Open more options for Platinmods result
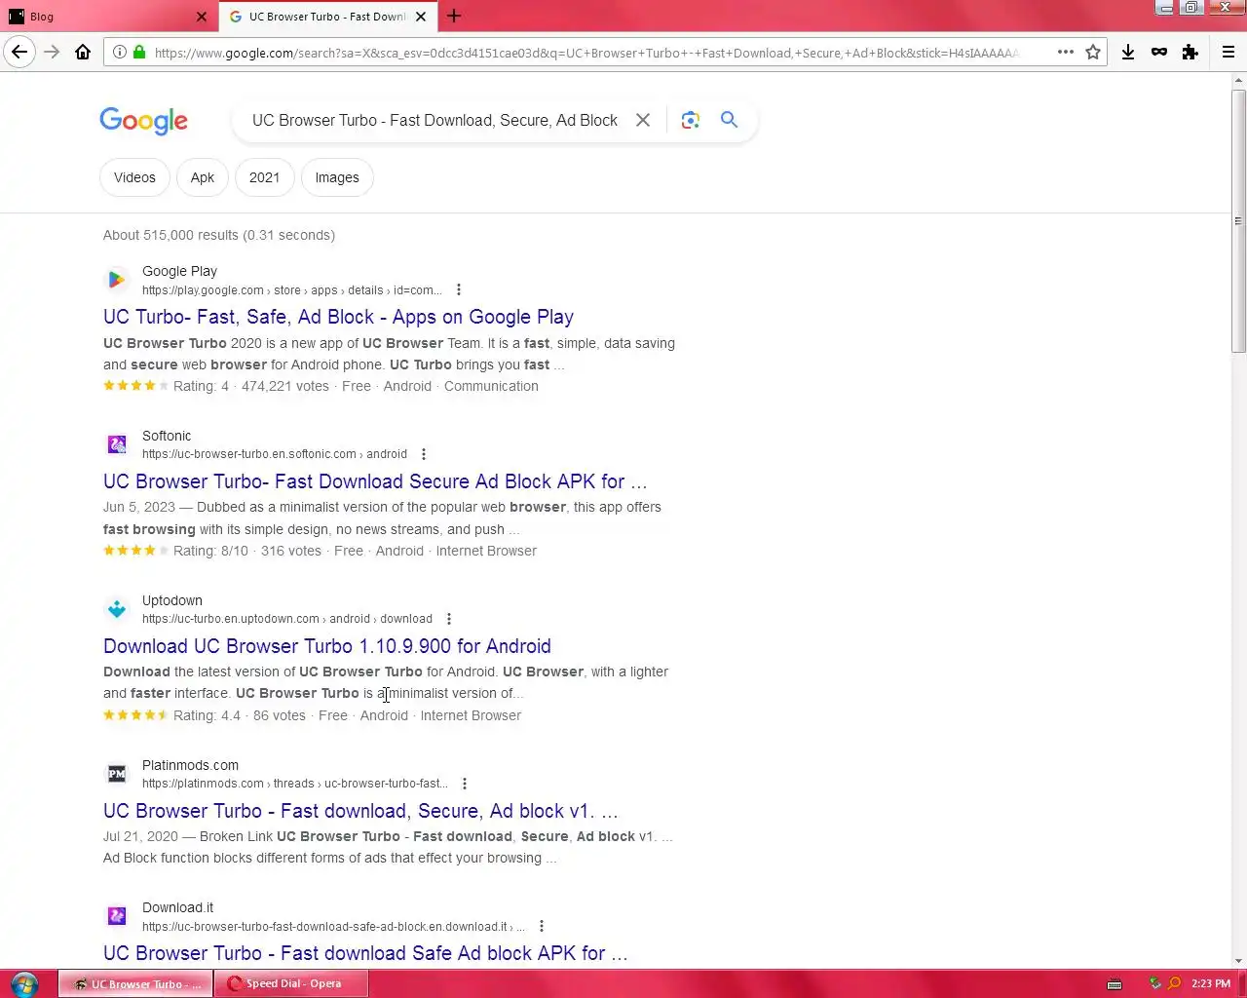 [465, 784]
